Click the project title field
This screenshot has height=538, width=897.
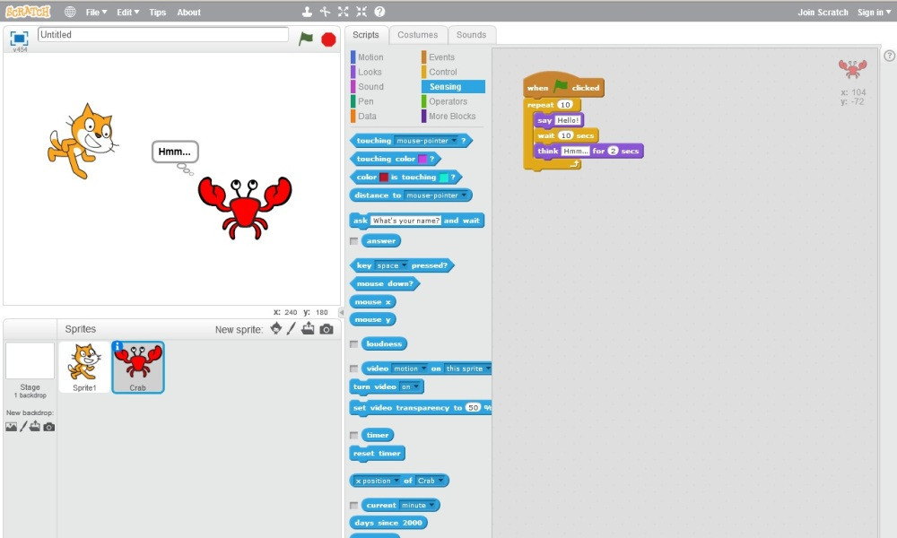coord(163,35)
